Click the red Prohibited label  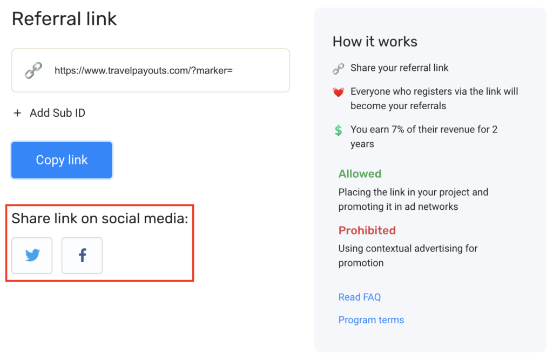[x=367, y=230]
